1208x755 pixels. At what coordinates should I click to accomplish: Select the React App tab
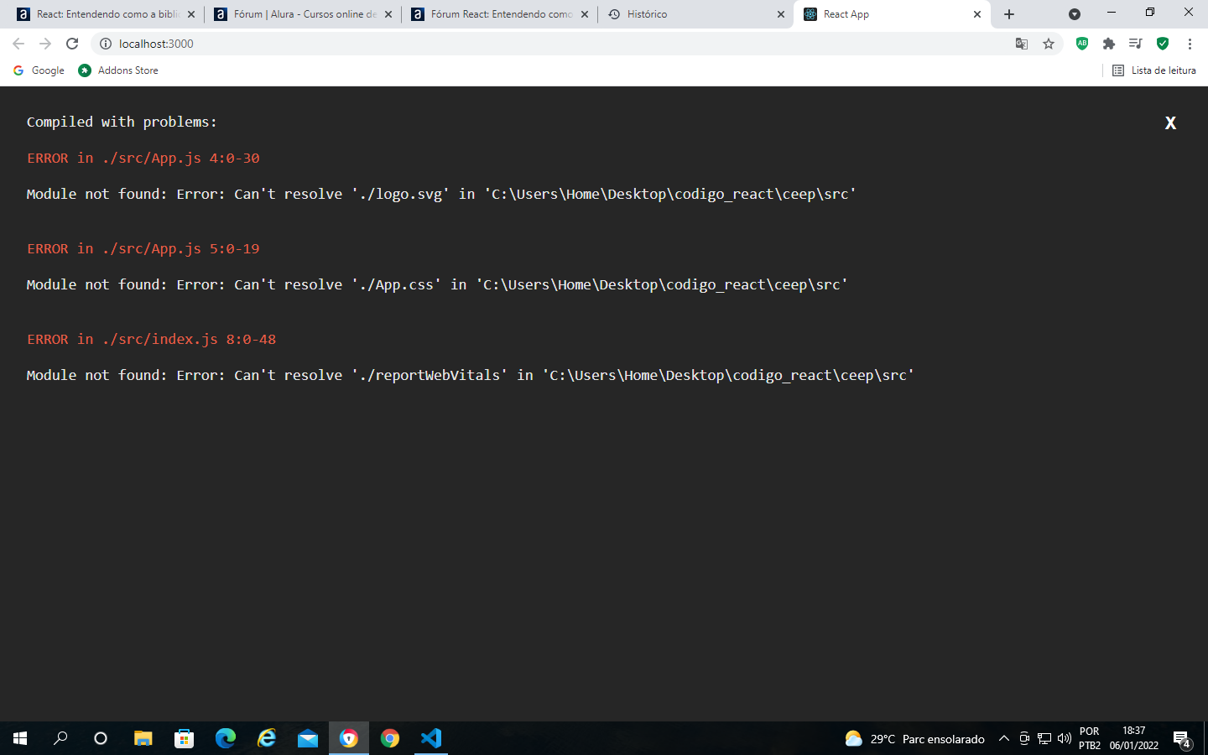click(891, 14)
